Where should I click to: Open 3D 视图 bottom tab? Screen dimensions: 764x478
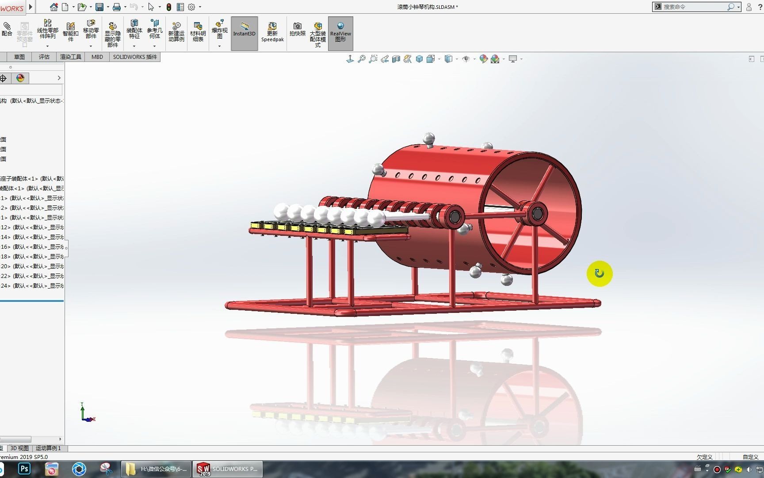(x=19, y=448)
